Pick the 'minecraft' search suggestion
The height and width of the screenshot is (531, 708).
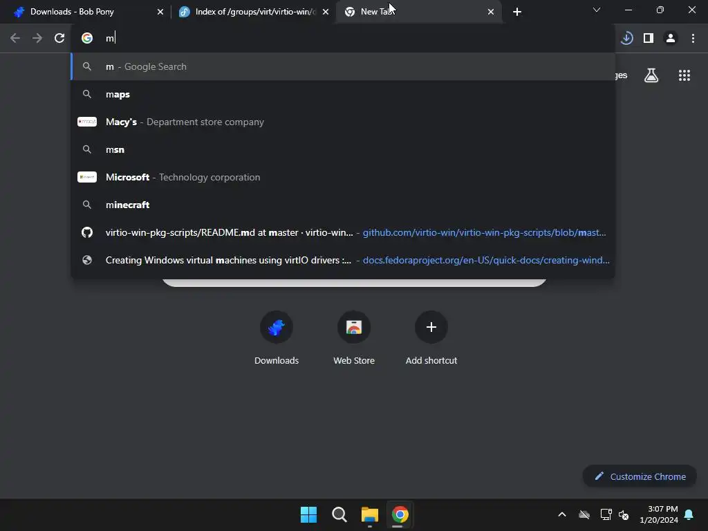point(343,205)
